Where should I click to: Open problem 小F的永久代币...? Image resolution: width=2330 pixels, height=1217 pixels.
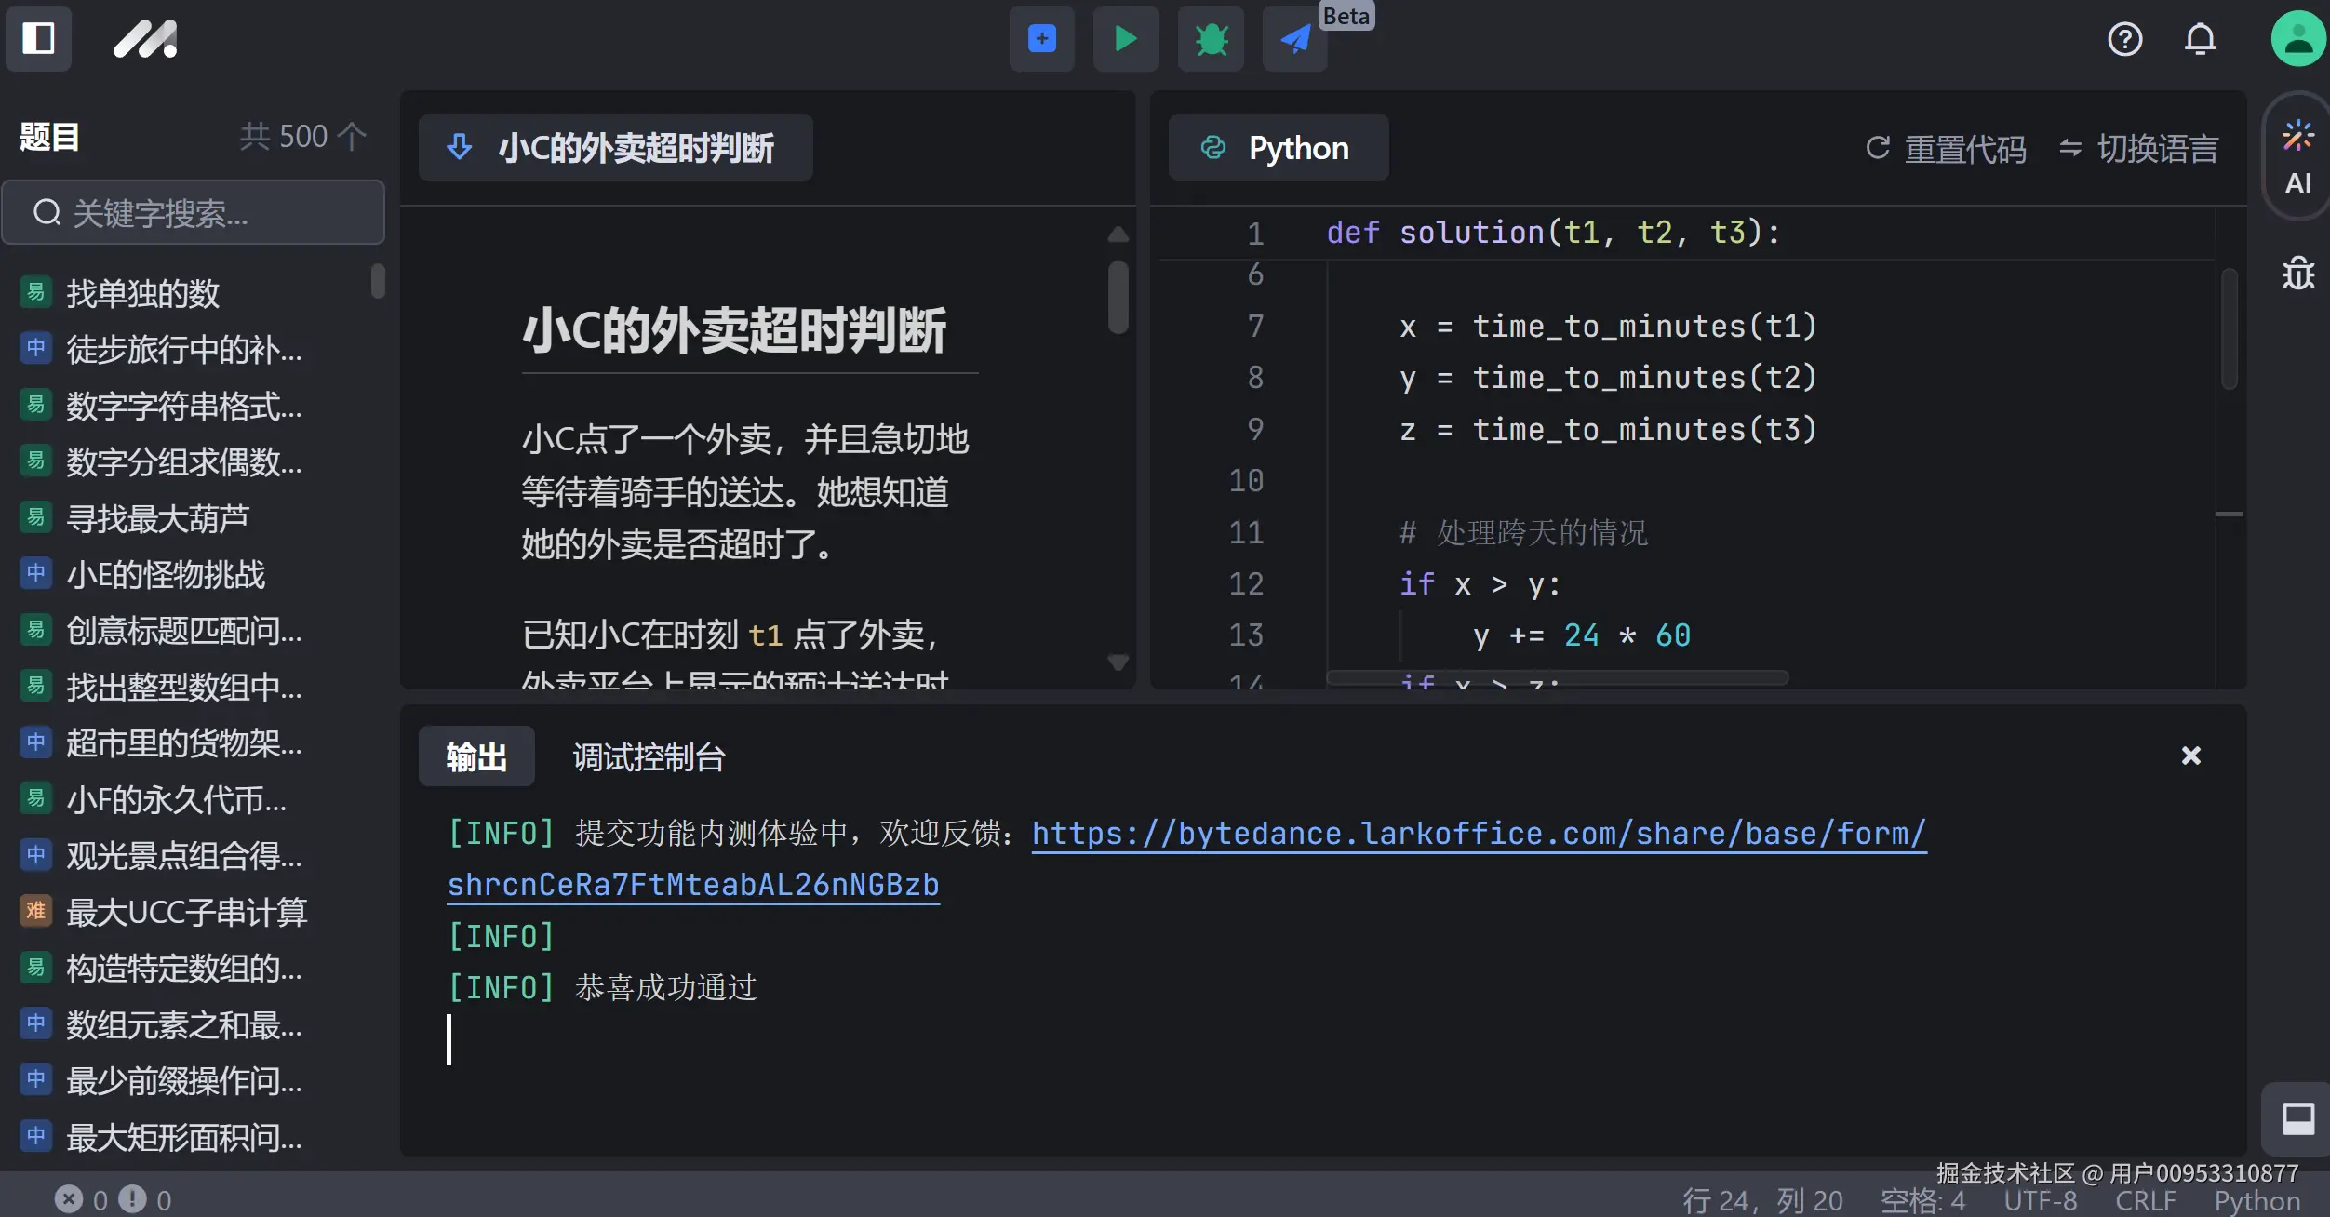point(176,799)
